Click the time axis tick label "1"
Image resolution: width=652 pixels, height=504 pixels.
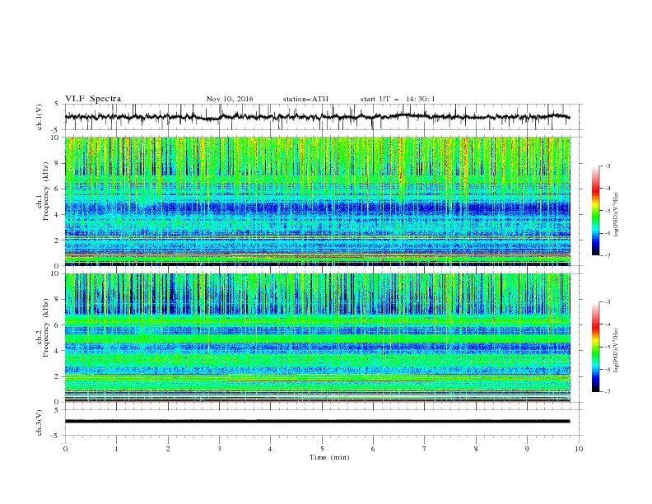(x=116, y=449)
